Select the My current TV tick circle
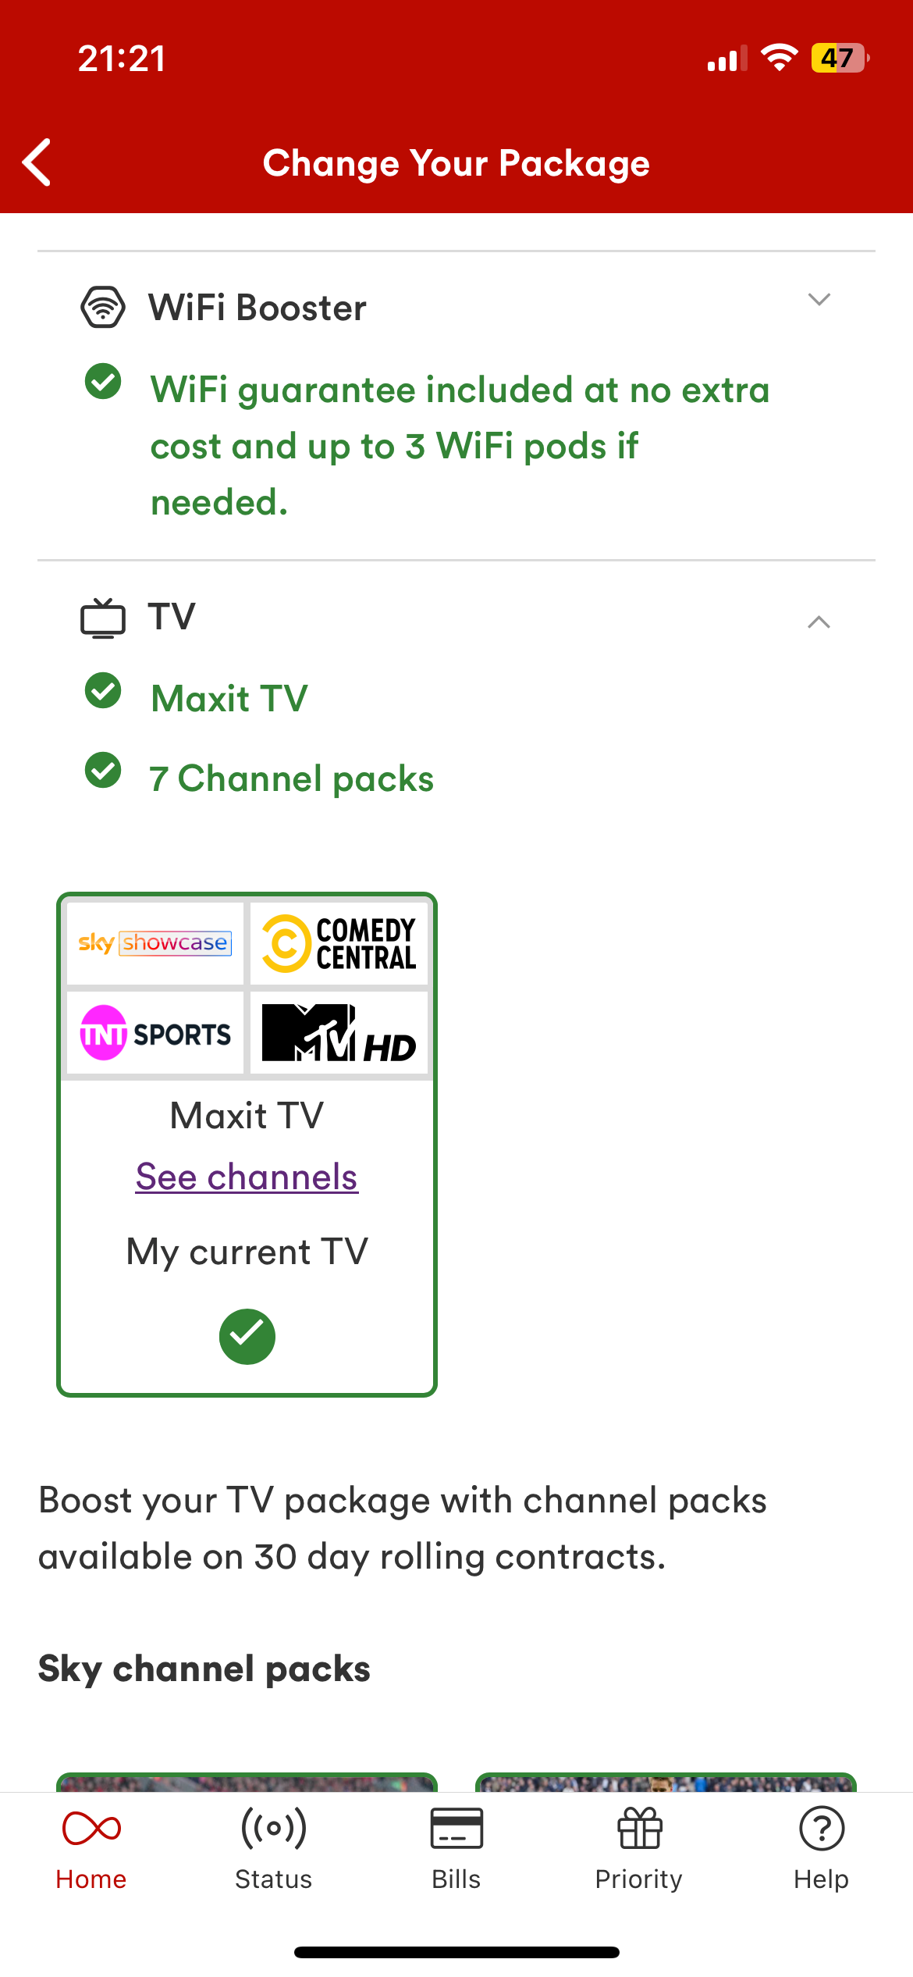Viewport: 913px width, 1977px height. tap(247, 1337)
